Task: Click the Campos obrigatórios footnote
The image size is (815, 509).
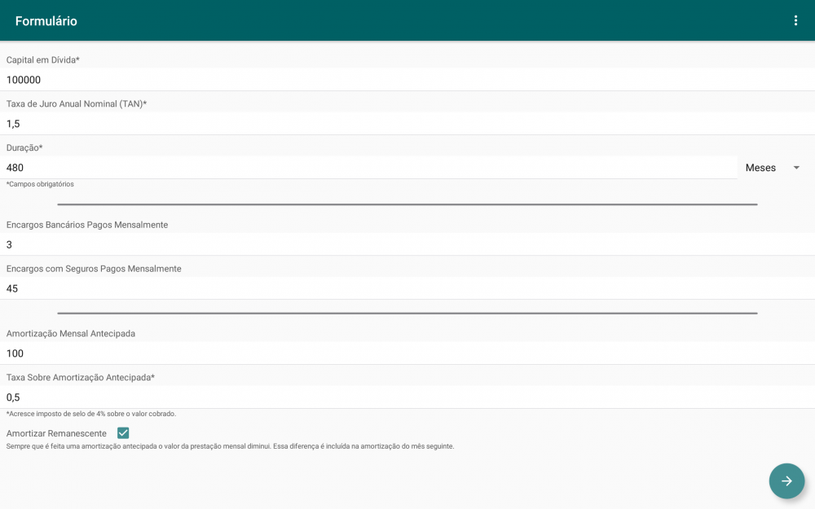Action: point(39,184)
